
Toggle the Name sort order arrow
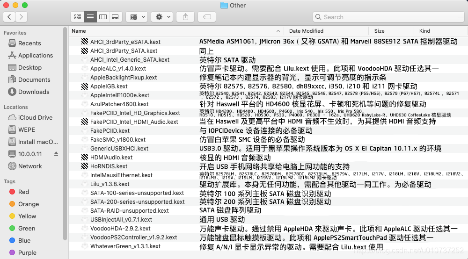click(278, 31)
